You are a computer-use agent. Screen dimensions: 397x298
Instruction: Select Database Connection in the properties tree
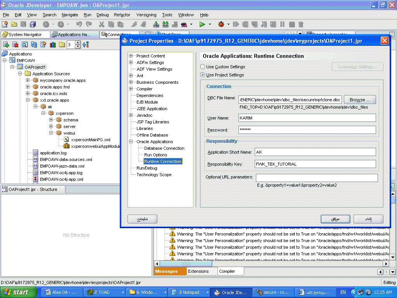pos(164,148)
